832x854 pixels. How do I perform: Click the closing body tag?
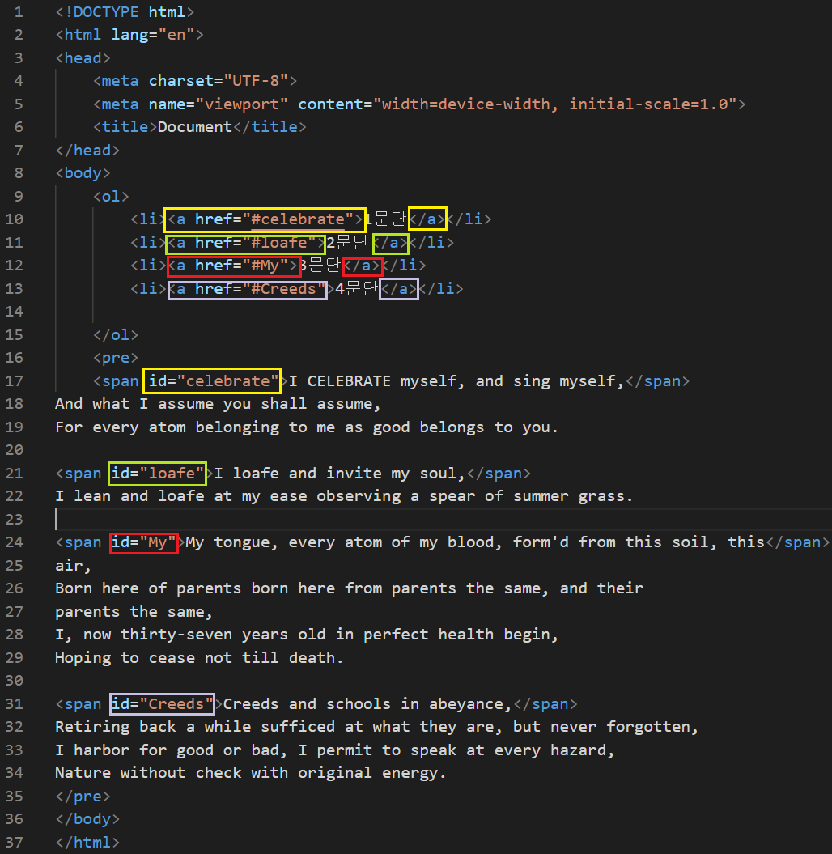pyautogui.click(x=87, y=820)
